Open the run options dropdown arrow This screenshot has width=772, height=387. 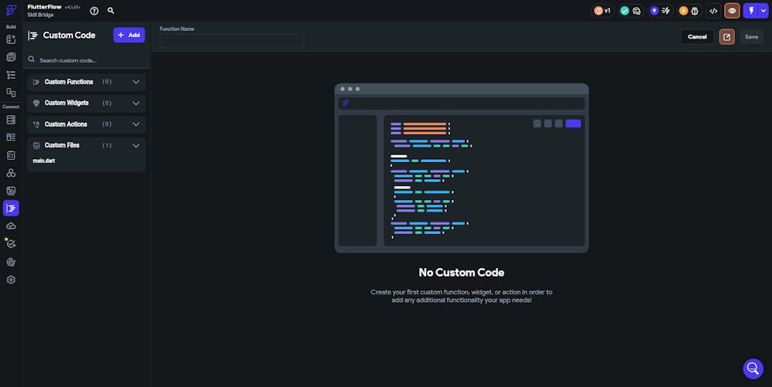coord(764,11)
